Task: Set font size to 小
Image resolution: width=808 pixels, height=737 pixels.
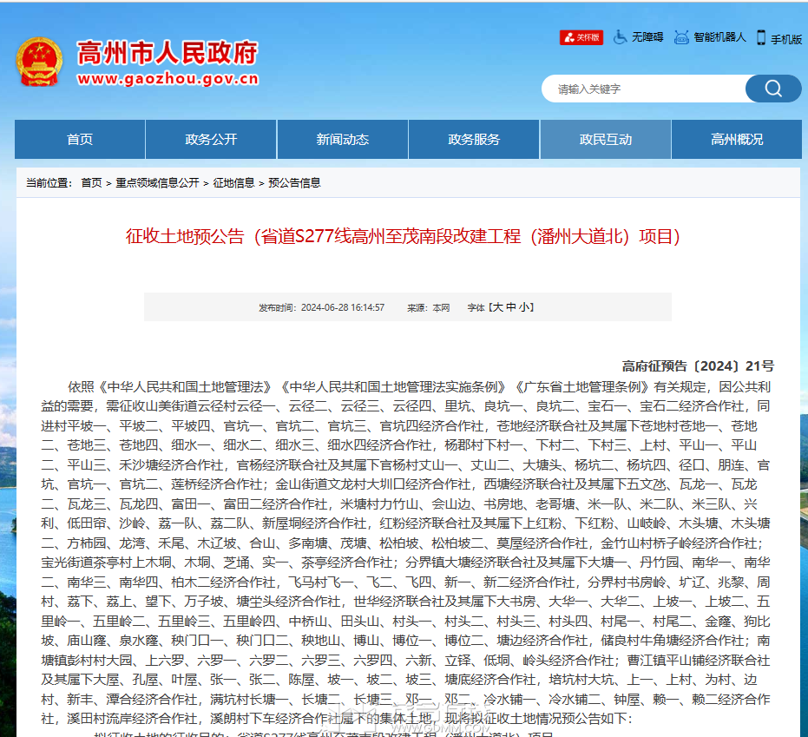Action: [524, 307]
